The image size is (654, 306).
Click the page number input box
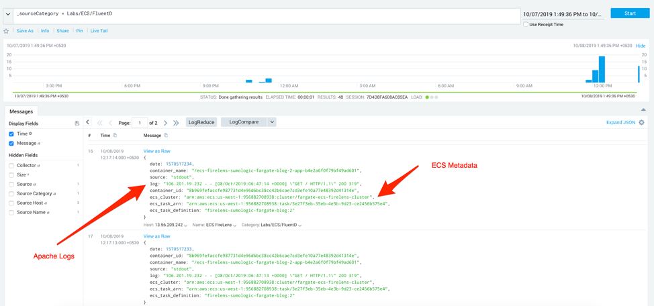(140, 123)
